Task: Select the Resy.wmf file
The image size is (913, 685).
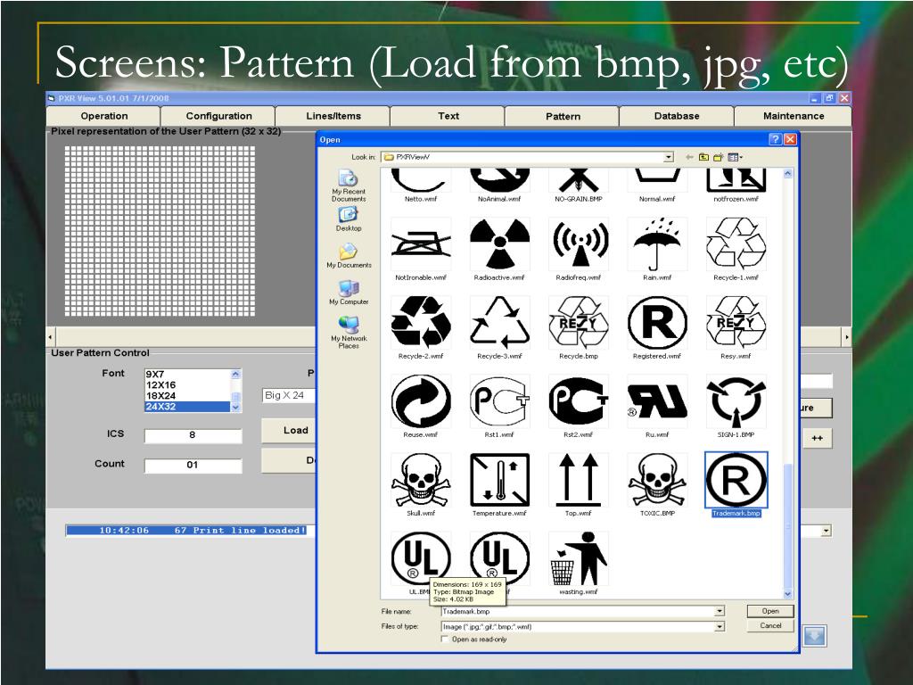Action: coord(736,328)
